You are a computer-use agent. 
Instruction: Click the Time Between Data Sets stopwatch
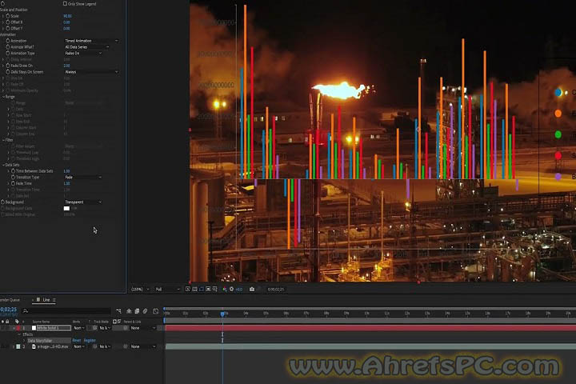click(13, 171)
